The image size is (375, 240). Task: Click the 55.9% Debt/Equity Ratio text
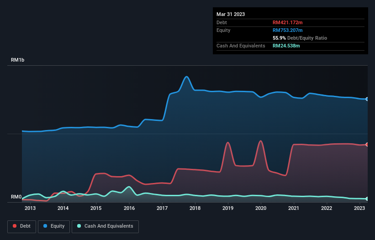pos(300,38)
